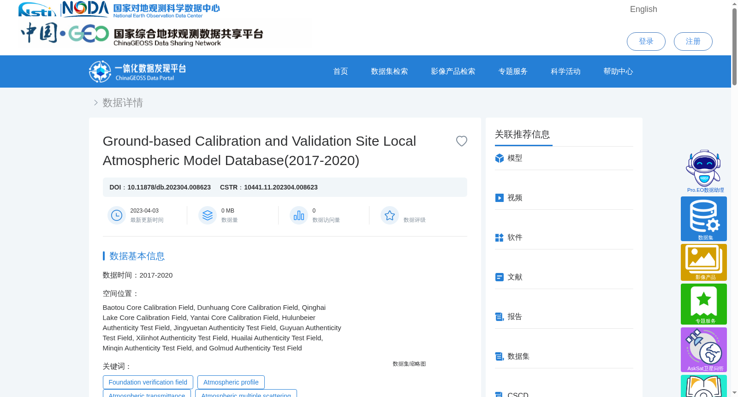The width and height of the screenshot is (738, 397).
Task: Open the 视频 recommendation row
Action: (x=564, y=198)
